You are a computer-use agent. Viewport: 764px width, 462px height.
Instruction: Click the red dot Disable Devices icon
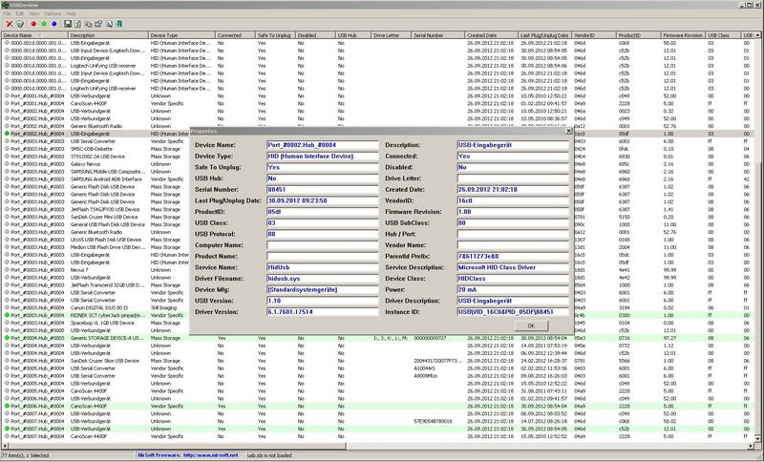(33, 24)
